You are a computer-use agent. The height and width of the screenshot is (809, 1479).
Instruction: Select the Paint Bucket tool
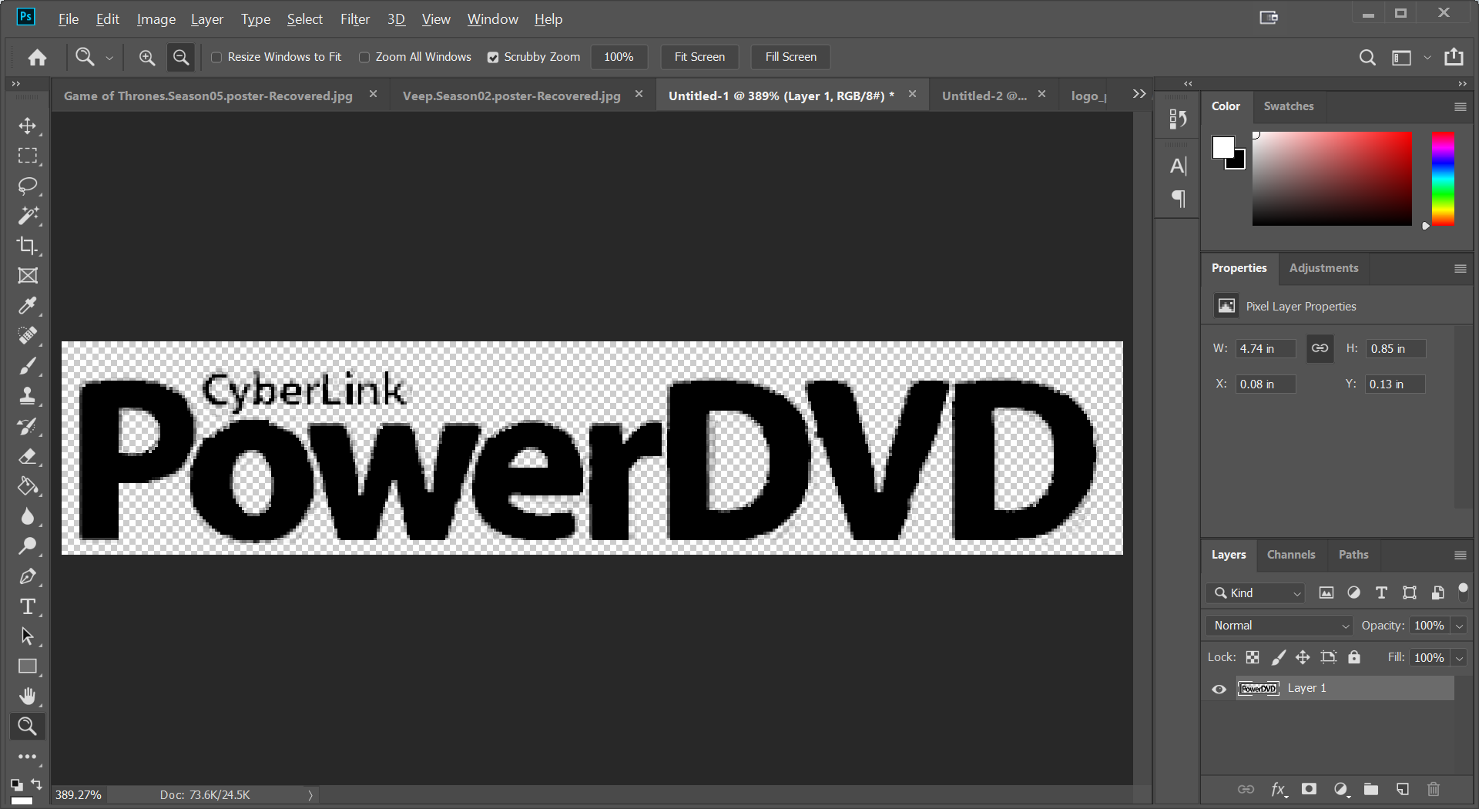point(28,486)
